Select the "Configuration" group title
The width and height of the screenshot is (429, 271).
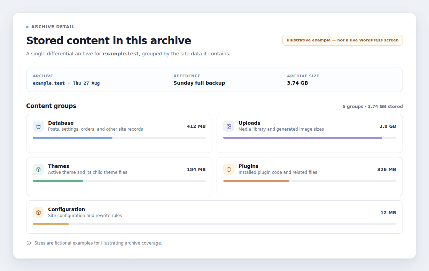[x=67, y=209]
